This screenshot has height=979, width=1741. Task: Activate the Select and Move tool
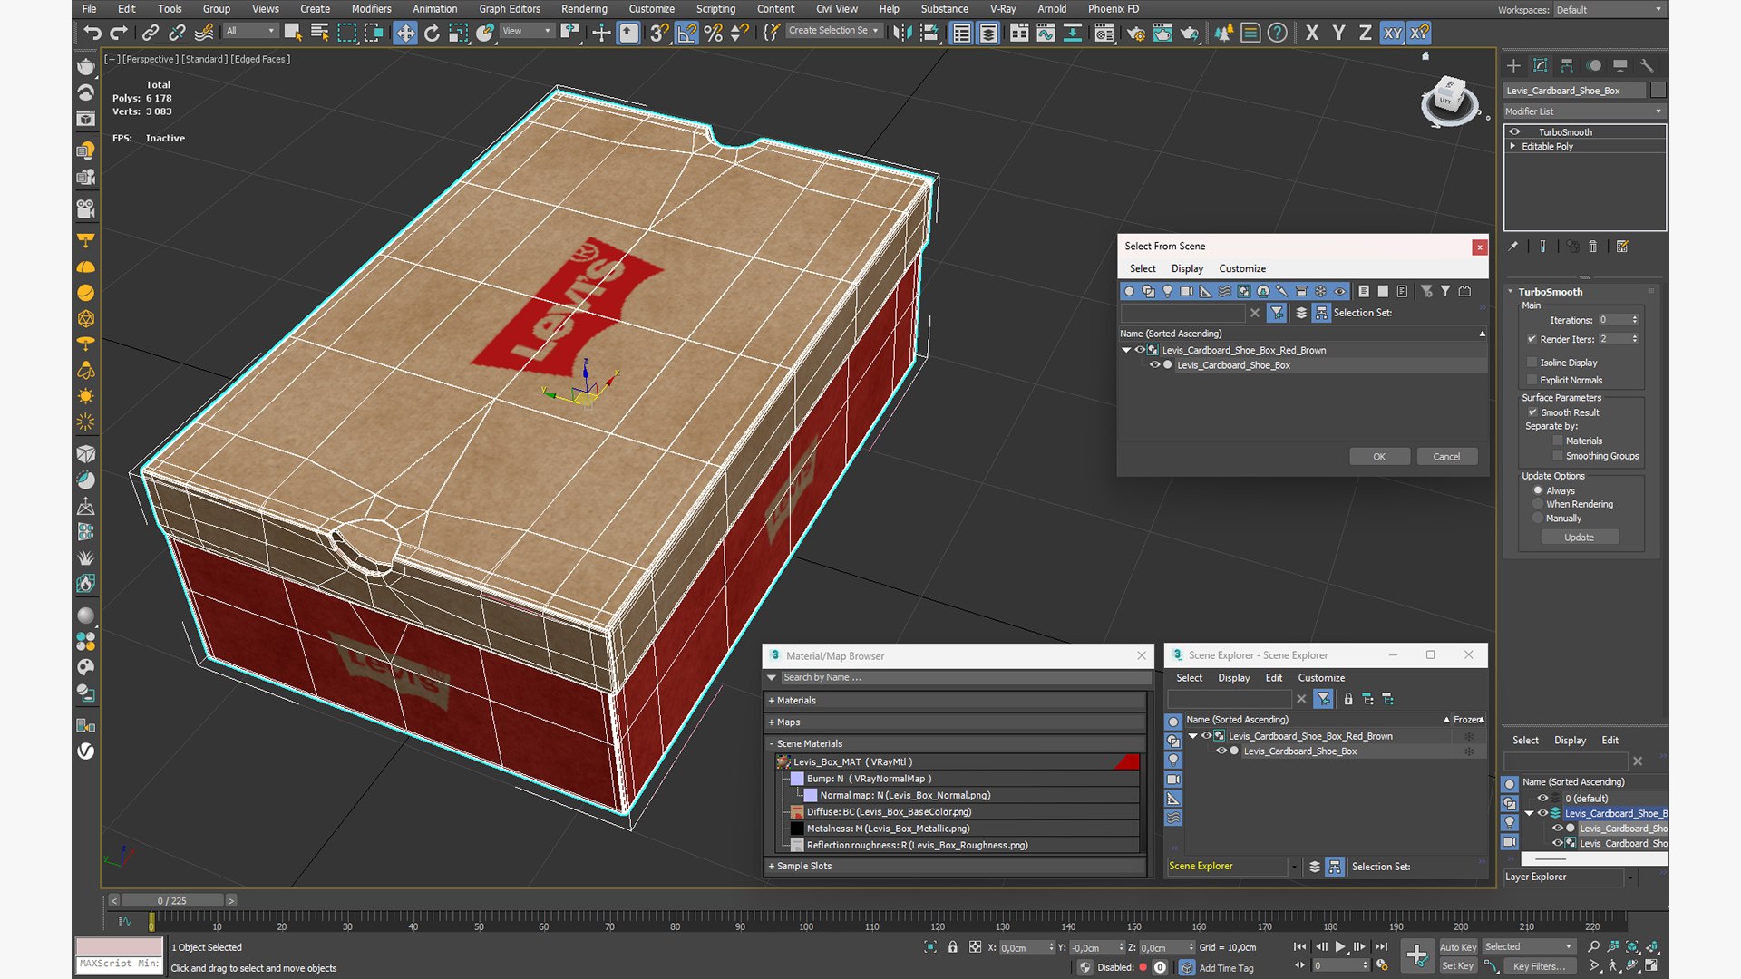[405, 34]
